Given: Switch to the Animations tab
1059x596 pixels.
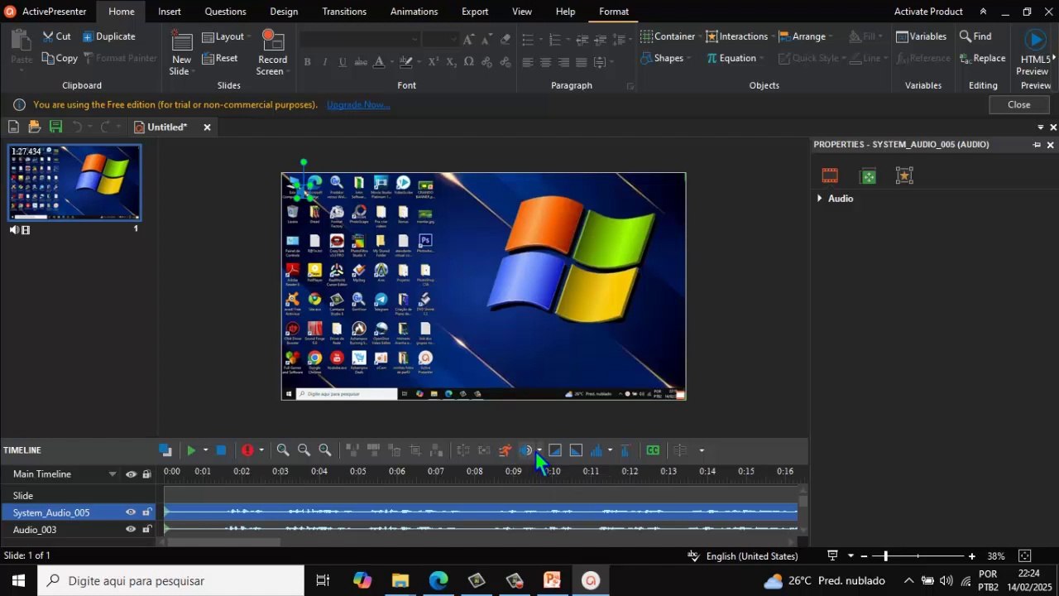Looking at the screenshot, I should click(414, 12).
